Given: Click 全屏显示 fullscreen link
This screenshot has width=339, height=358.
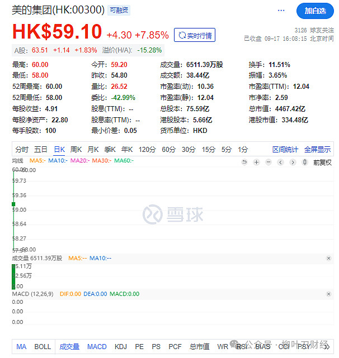Looking at the screenshot, I should (x=318, y=150).
